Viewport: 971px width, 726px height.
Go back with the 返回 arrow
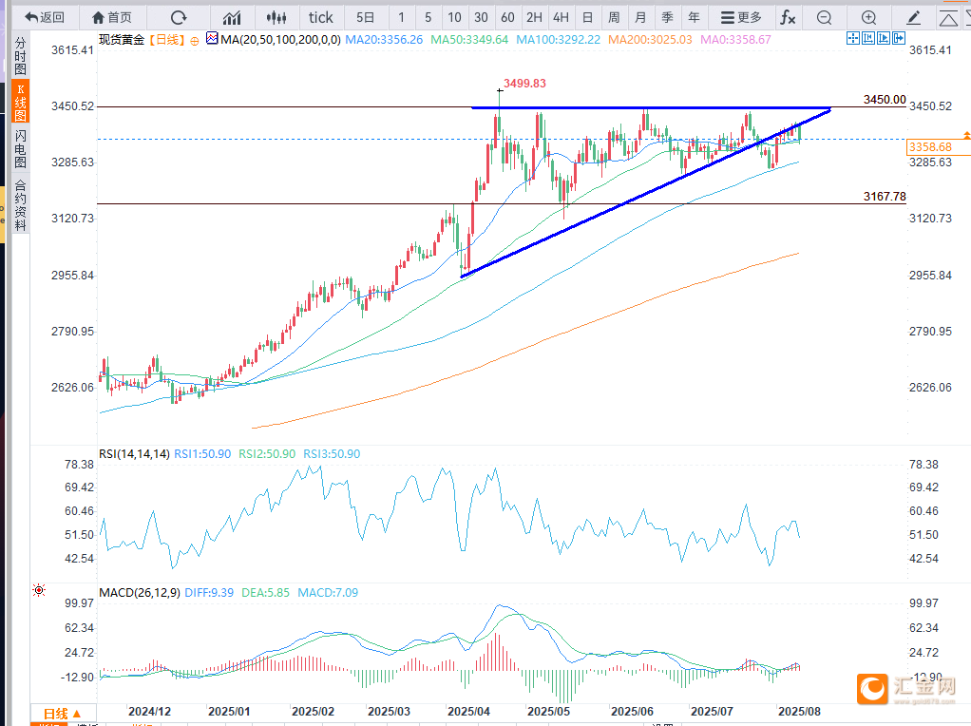click(x=44, y=17)
